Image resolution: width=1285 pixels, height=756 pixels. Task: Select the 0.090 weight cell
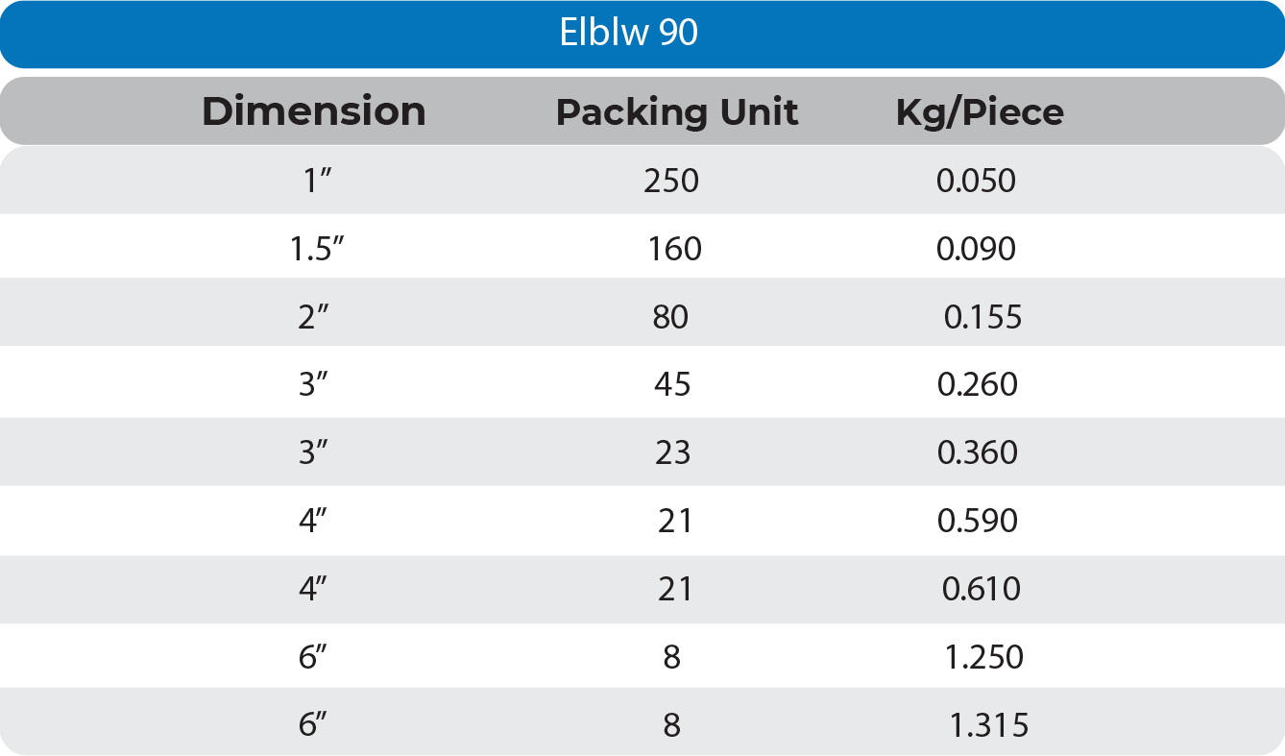[976, 250]
